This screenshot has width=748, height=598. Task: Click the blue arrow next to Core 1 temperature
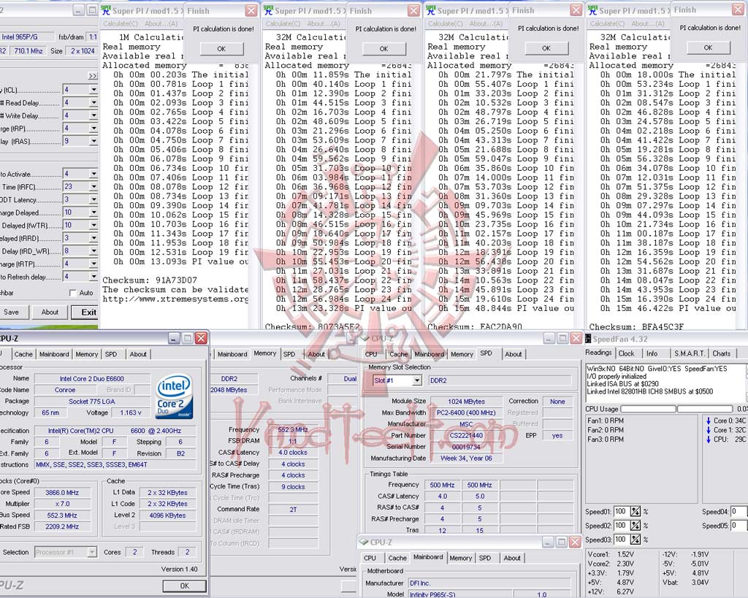click(x=709, y=430)
